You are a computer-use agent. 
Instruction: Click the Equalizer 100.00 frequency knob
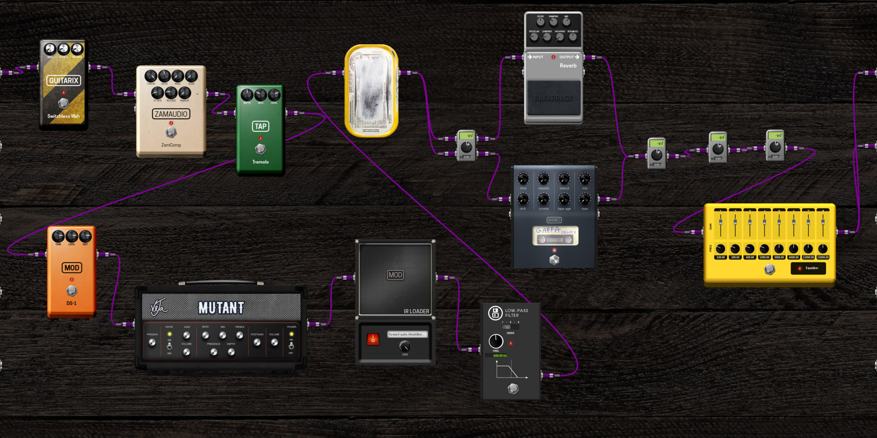[x=720, y=249]
